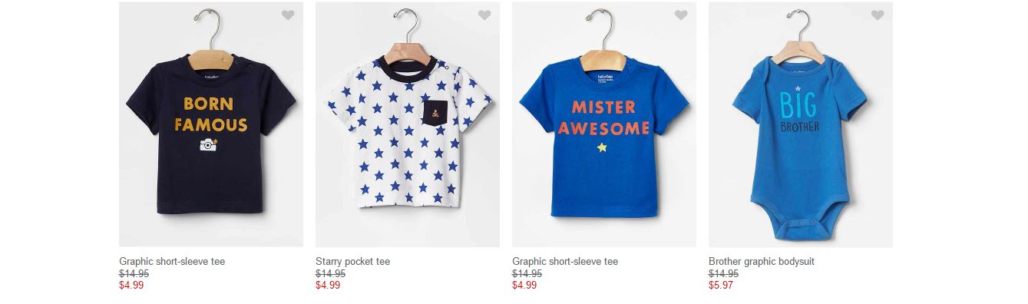Open the Born Famous navy tee image
This screenshot has height=304, width=1028.
click(x=211, y=124)
